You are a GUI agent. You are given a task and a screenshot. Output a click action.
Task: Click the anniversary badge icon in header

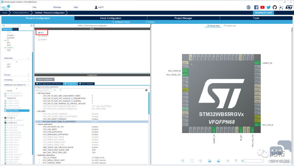coord(249,7)
